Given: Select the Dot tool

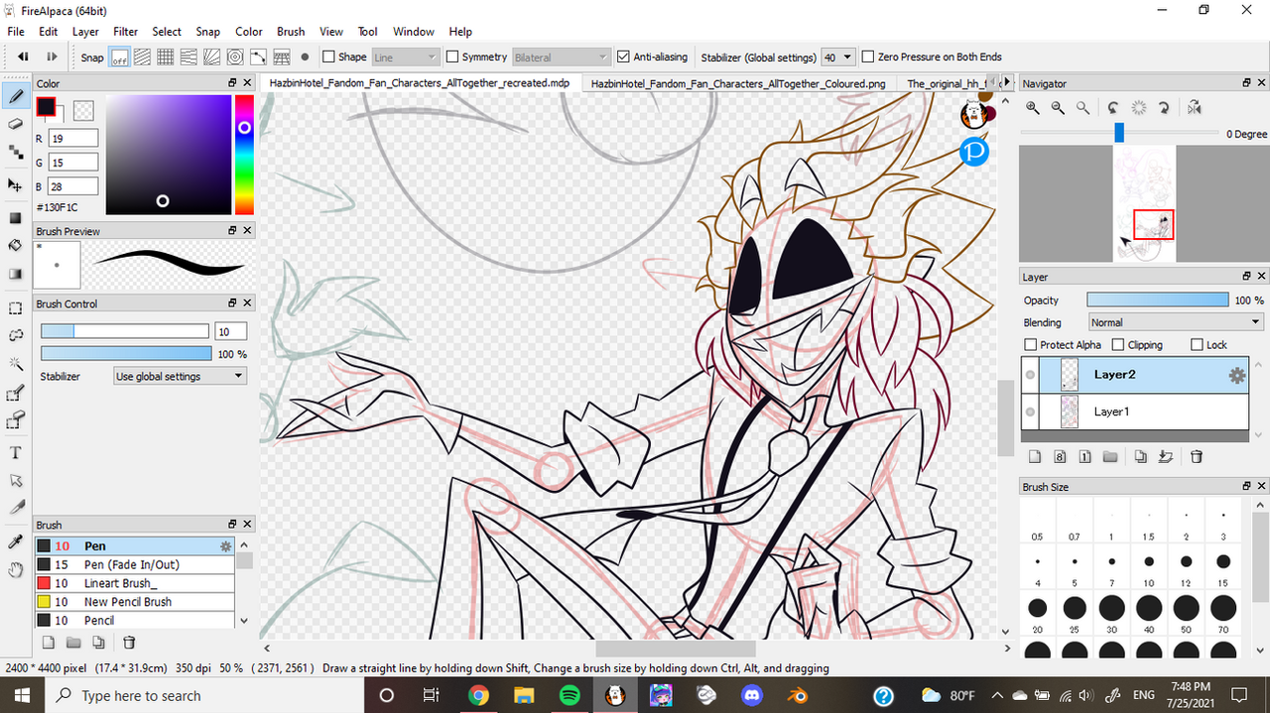Looking at the screenshot, I should tap(15, 152).
